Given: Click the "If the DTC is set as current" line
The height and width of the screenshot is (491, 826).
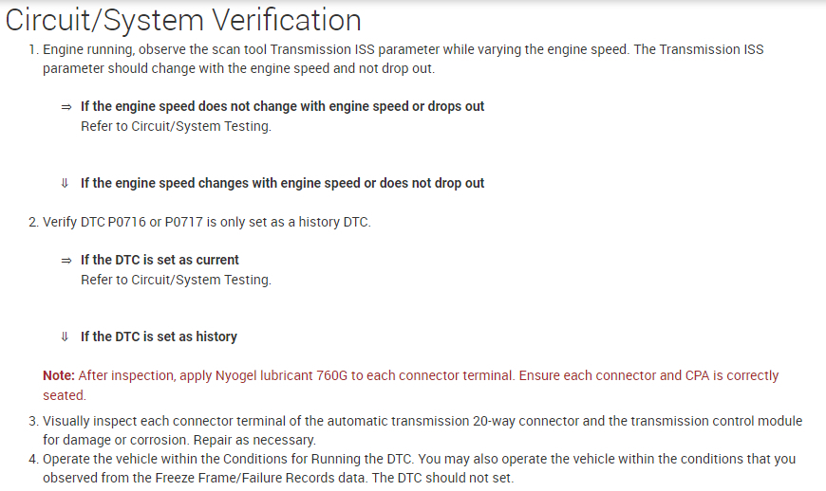Looking at the screenshot, I should [x=160, y=260].
